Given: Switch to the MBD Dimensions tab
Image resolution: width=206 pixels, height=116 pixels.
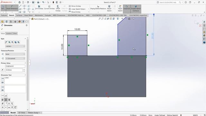Looking at the screenshot, I should pos(59,15).
